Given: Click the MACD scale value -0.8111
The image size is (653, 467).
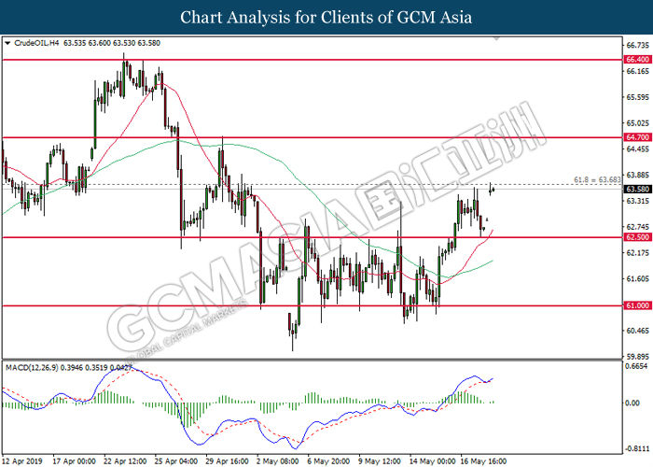Looking at the screenshot, I should [x=637, y=449].
